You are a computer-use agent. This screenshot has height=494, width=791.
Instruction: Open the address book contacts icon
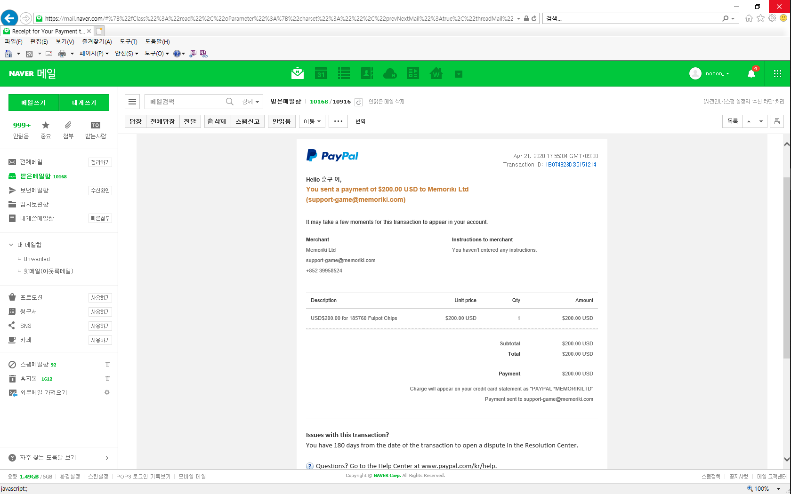367,73
